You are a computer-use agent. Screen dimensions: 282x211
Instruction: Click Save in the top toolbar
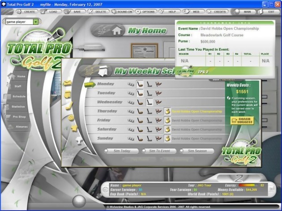[77, 11]
